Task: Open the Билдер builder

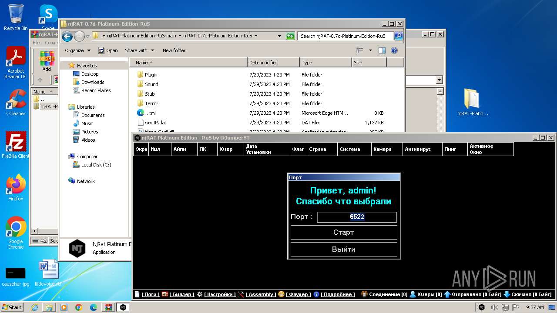Action: tap(182, 294)
